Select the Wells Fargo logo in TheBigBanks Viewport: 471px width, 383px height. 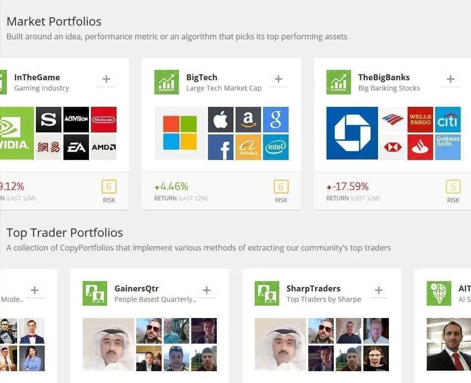(419, 119)
